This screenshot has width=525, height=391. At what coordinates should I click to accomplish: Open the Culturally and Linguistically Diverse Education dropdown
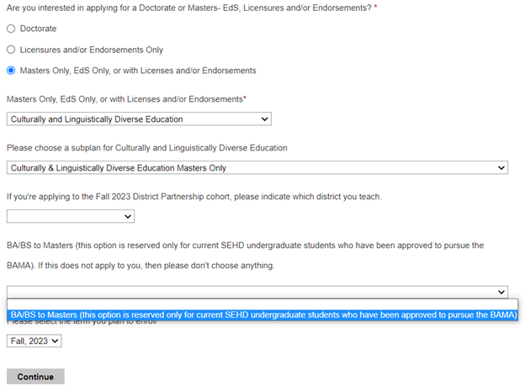click(139, 119)
